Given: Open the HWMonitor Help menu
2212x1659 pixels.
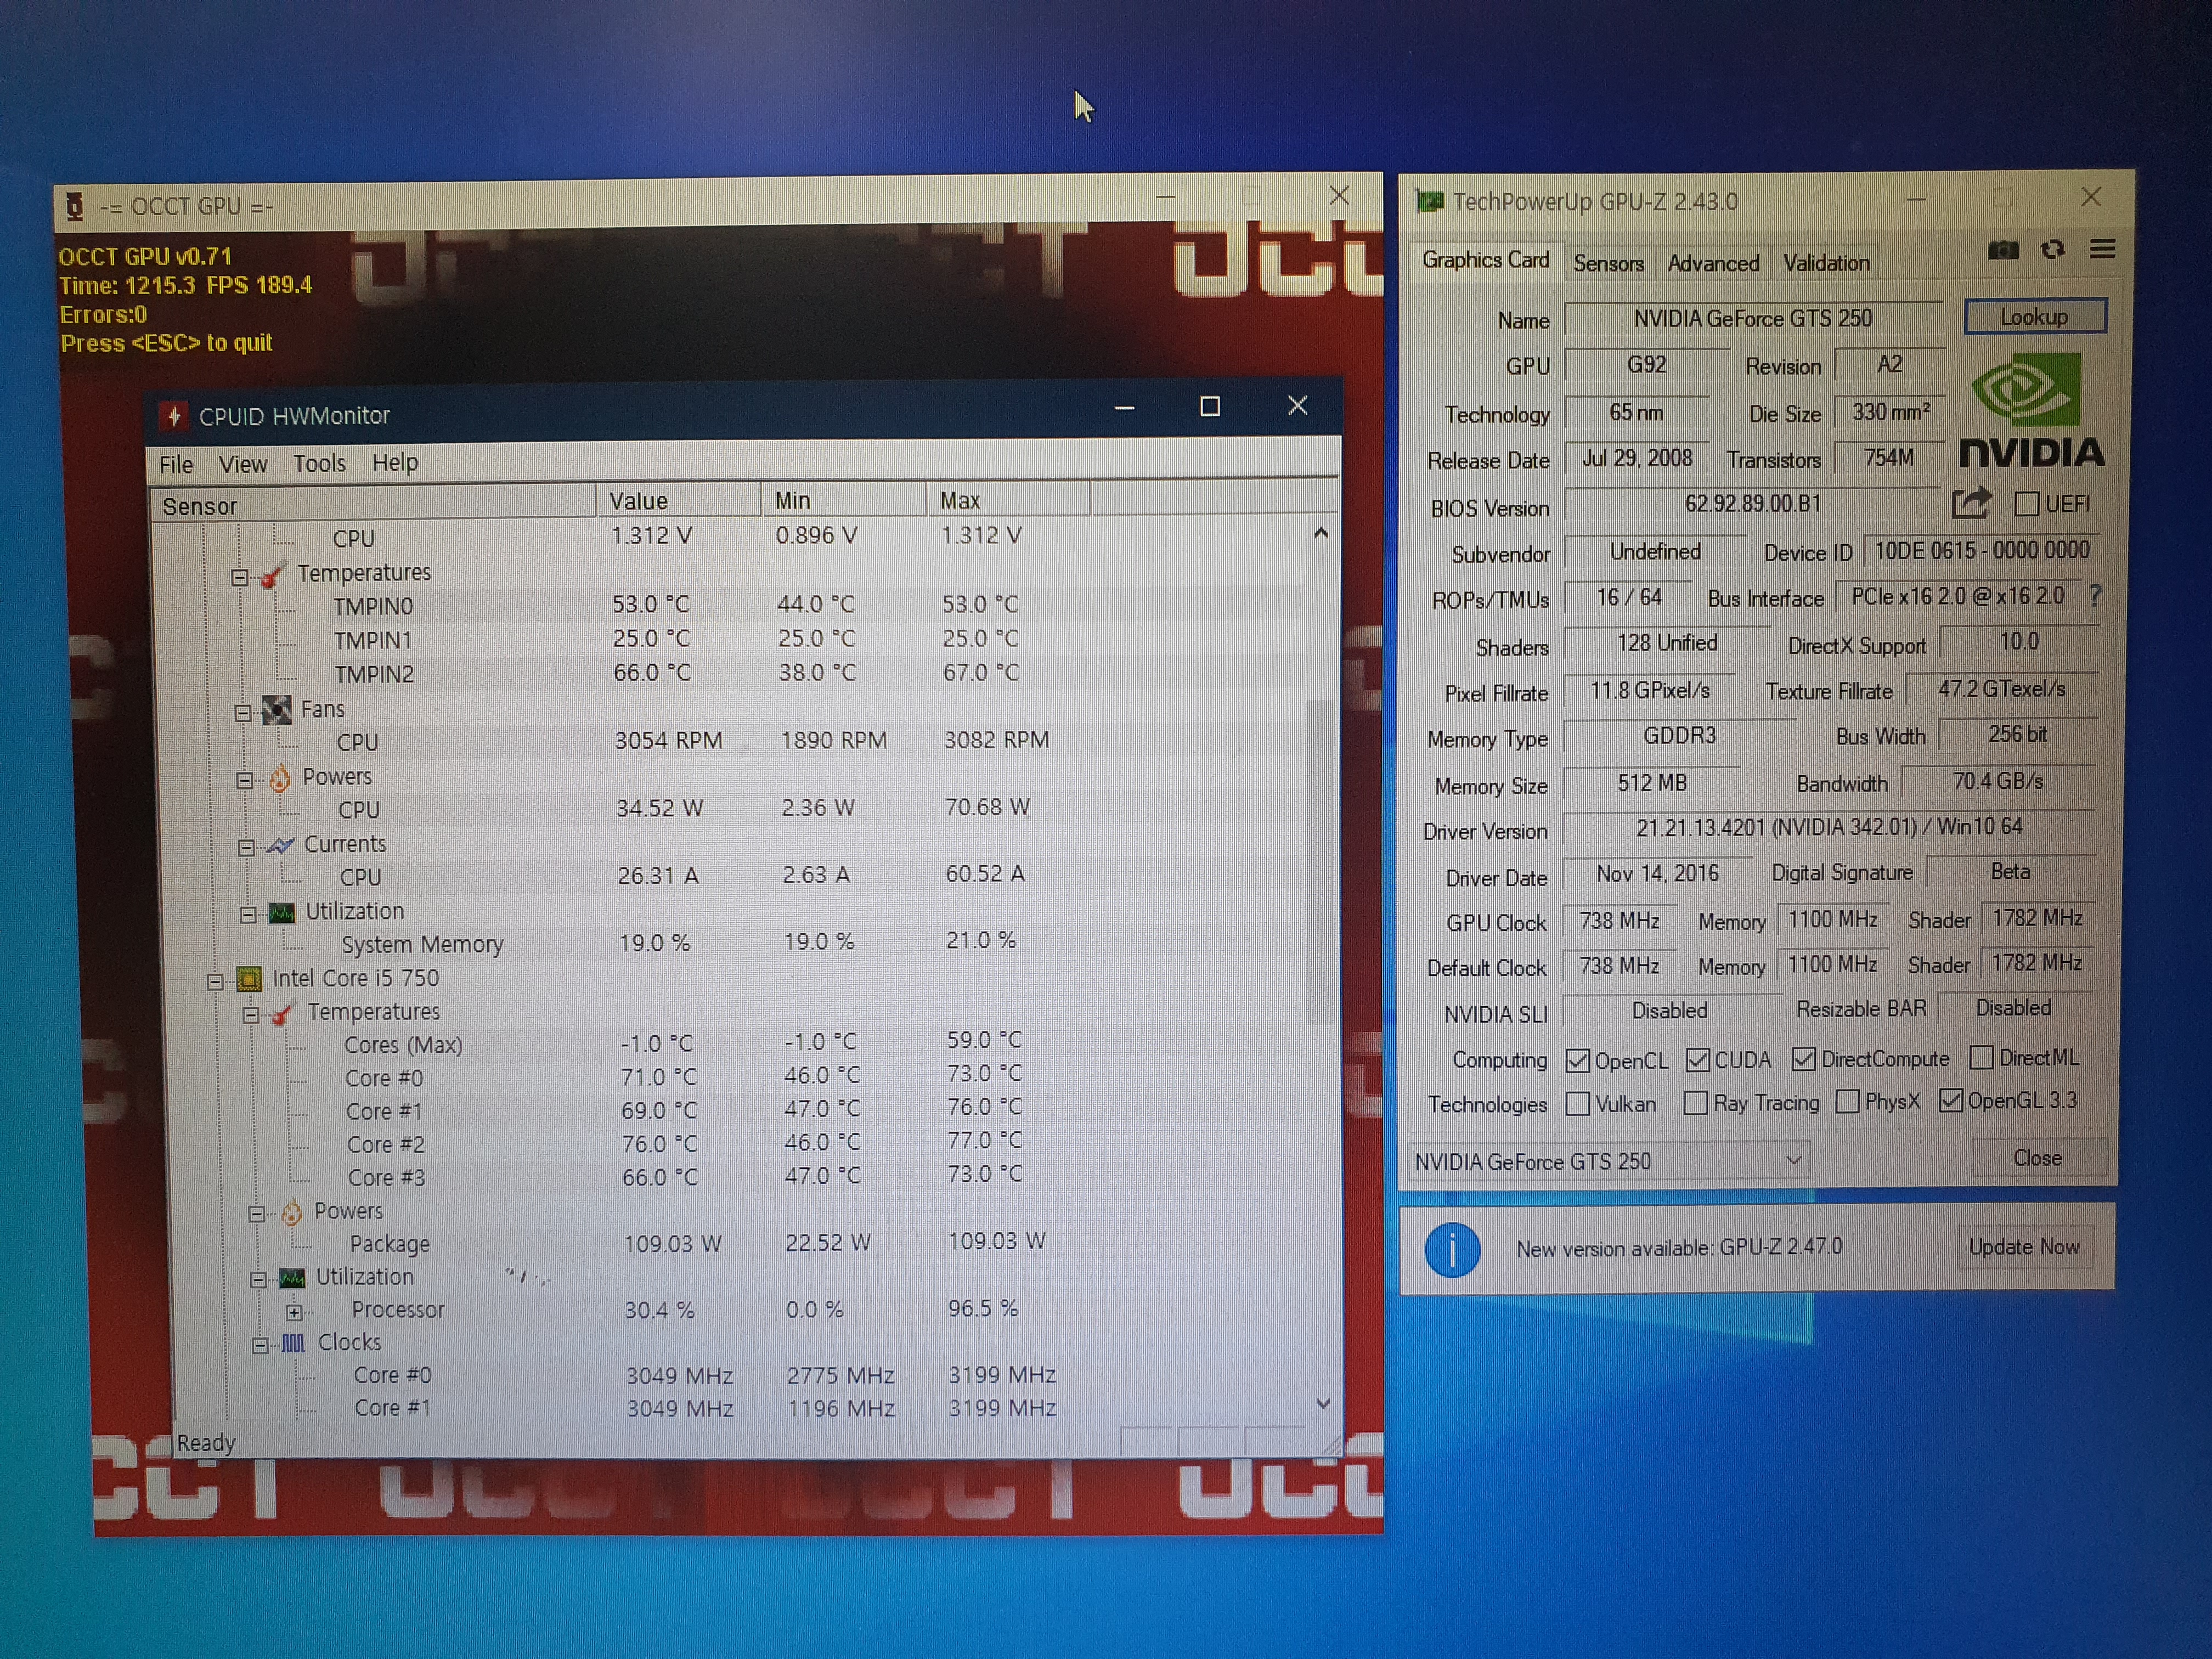Looking at the screenshot, I should 395,462.
